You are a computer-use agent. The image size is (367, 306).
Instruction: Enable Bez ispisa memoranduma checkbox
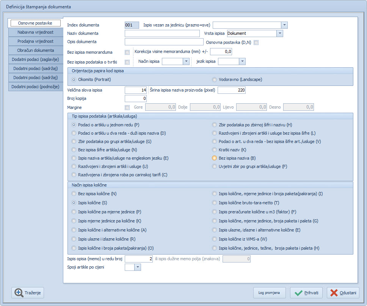127,52
